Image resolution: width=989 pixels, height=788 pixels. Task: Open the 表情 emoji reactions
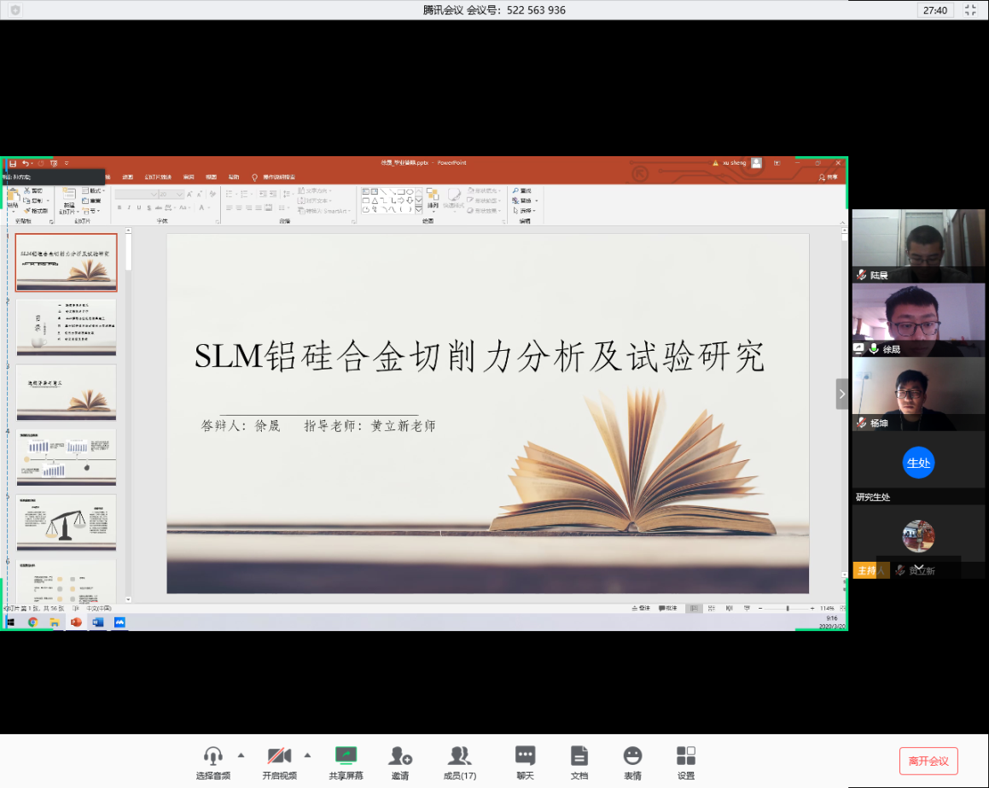[631, 762]
